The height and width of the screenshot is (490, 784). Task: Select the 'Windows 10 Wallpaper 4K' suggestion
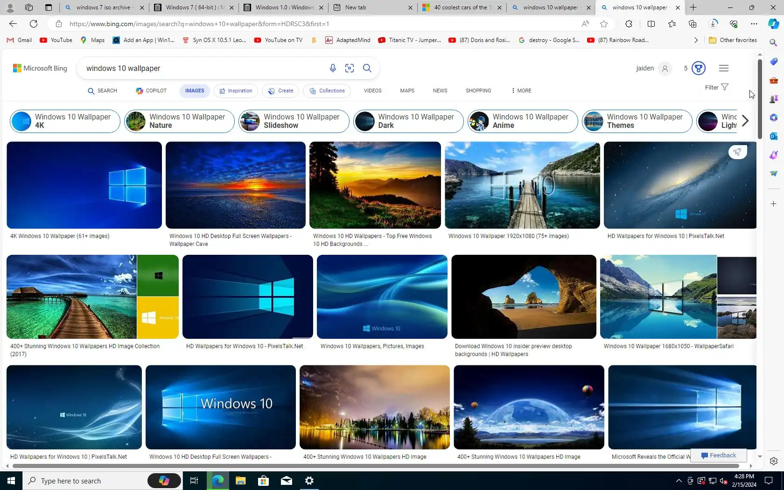coord(65,121)
